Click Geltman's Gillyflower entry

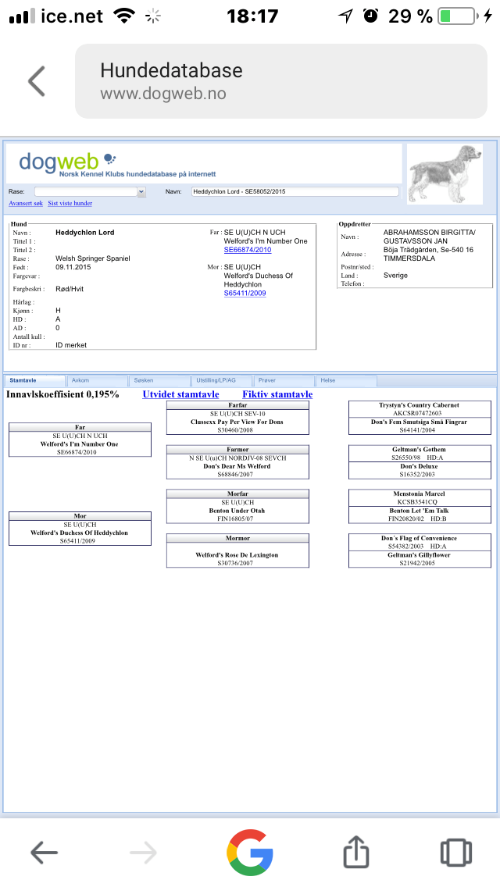pos(420,559)
